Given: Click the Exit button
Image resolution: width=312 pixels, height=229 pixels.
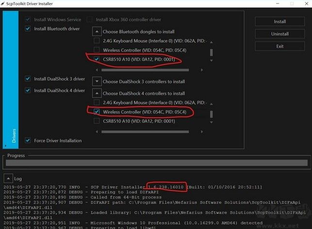Looking at the screenshot, I should [279, 46].
